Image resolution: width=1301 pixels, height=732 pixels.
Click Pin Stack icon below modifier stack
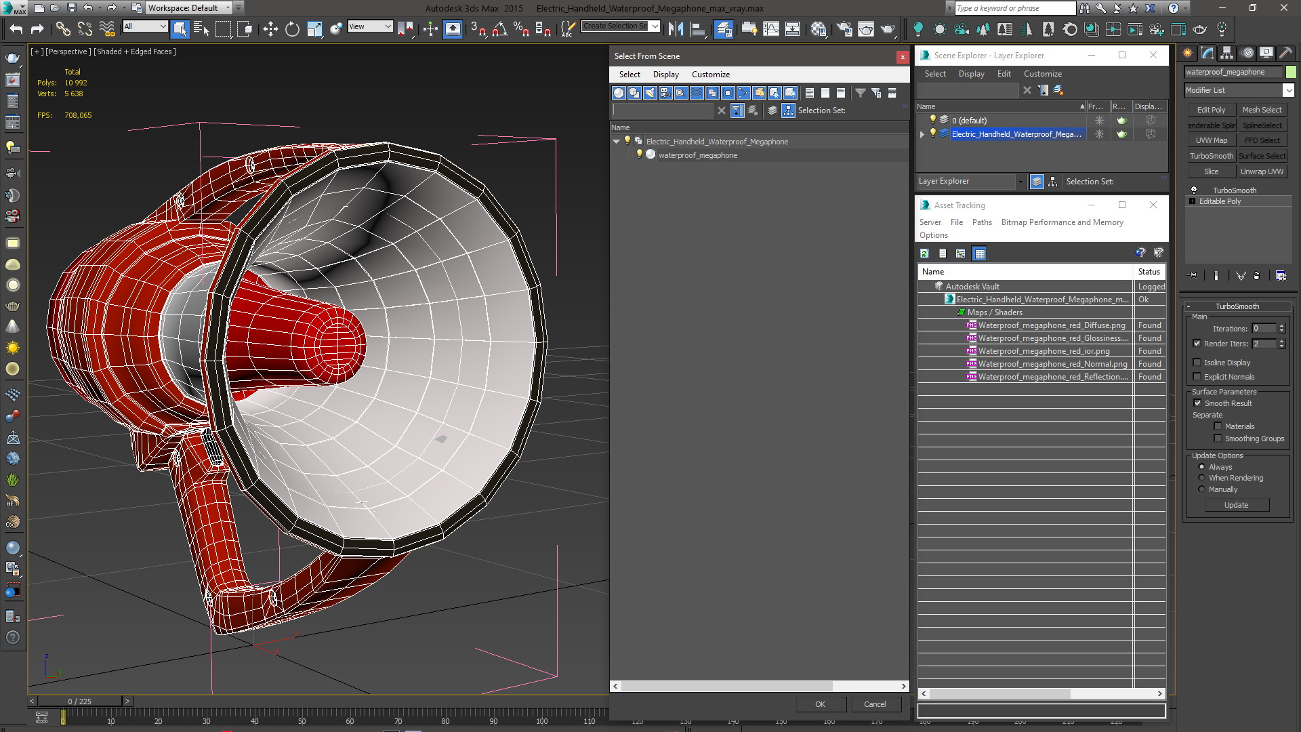pyautogui.click(x=1193, y=275)
